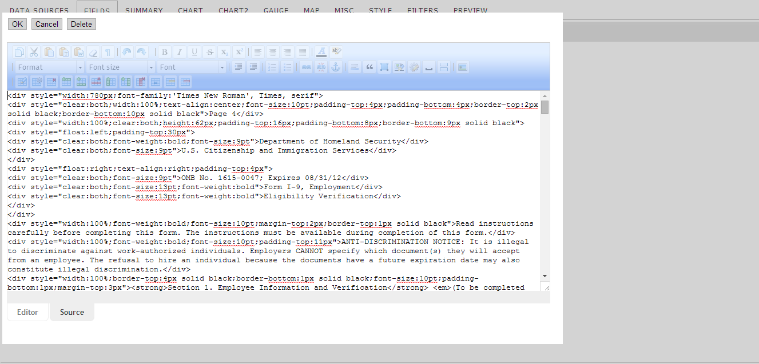The height and width of the screenshot is (364, 759).
Task: Click Paste as plain text icon
Action: [64, 52]
